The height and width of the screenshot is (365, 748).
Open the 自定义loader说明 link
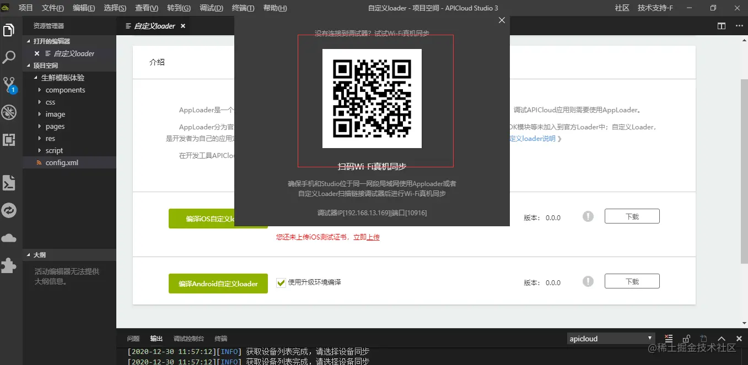[532, 139]
